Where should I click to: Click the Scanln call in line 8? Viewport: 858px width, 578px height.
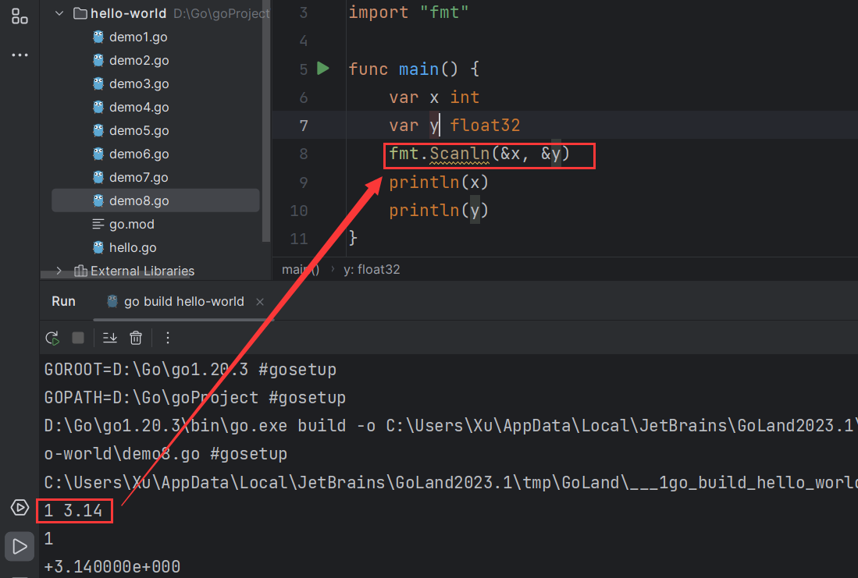pos(460,154)
